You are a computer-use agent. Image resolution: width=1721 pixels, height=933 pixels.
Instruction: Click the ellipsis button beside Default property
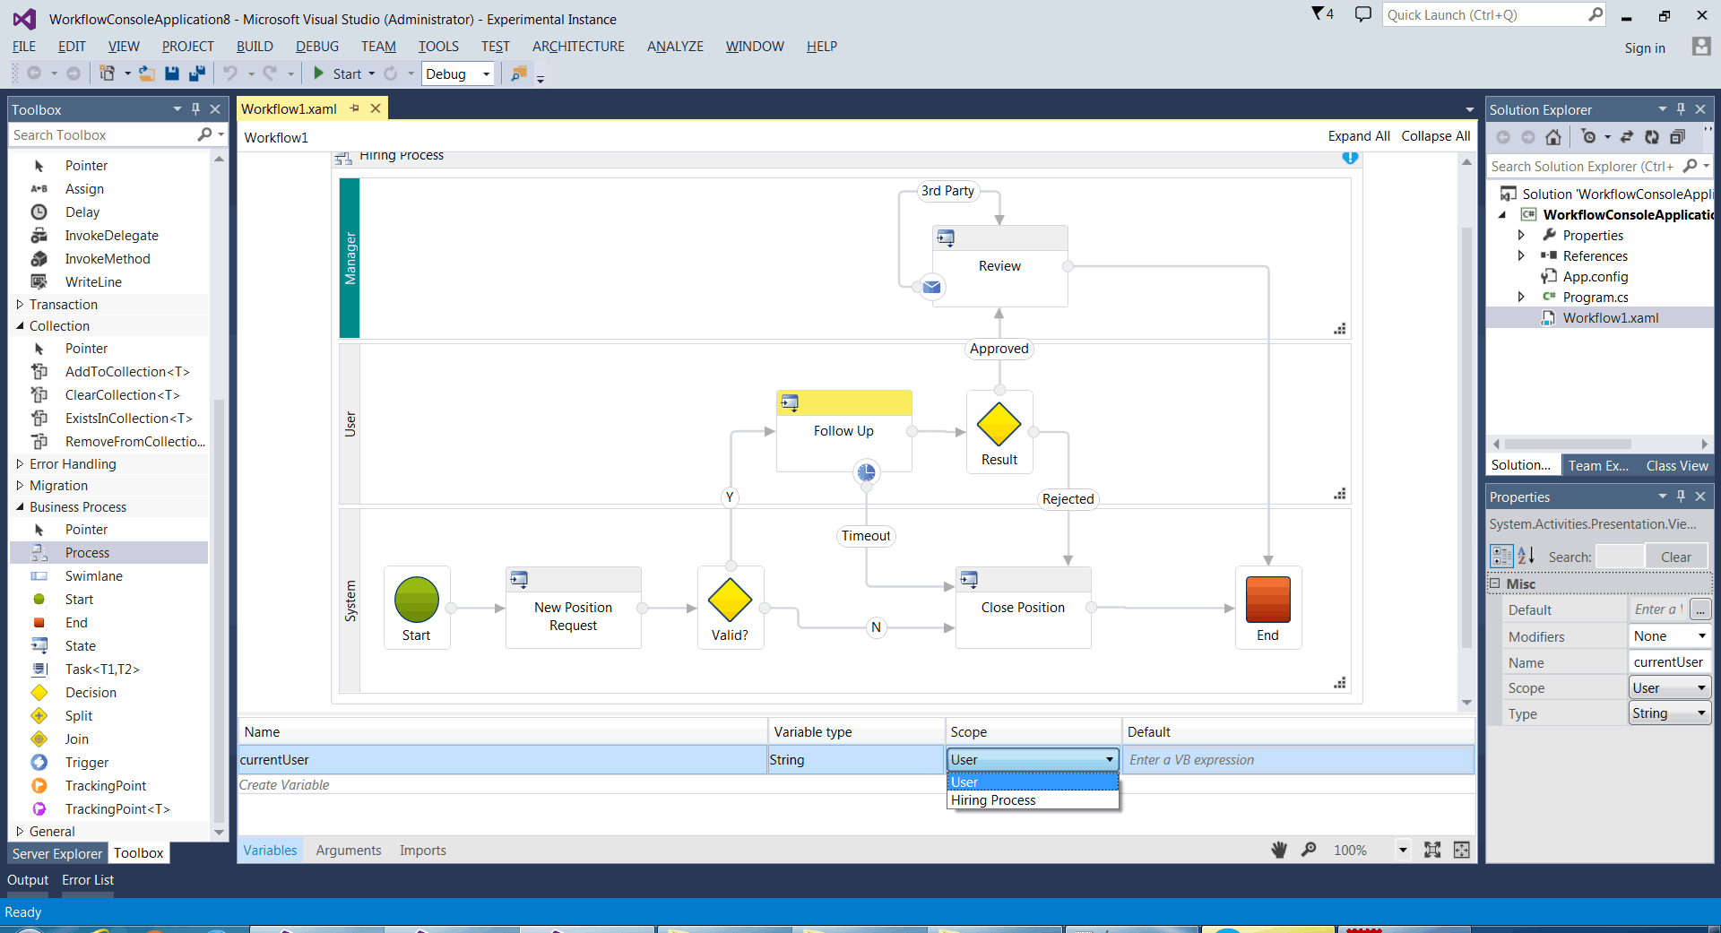(x=1699, y=609)
